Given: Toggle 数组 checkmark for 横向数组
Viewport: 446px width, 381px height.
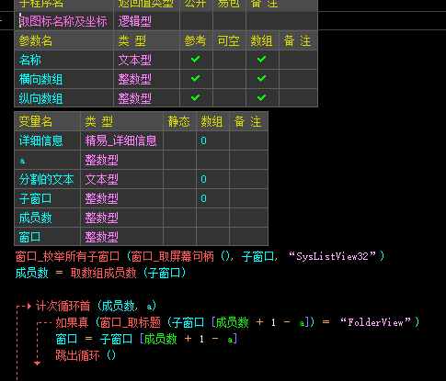Looking at the screenshot, I should click(261, 79).
